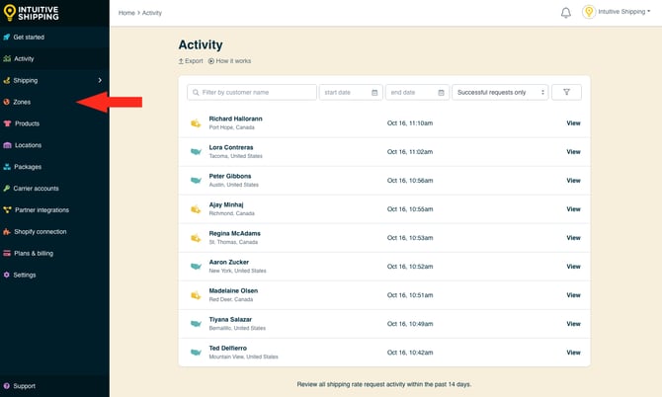Click the filter funnel icon button
Screen dimensions: 662x397
[566, 92]
